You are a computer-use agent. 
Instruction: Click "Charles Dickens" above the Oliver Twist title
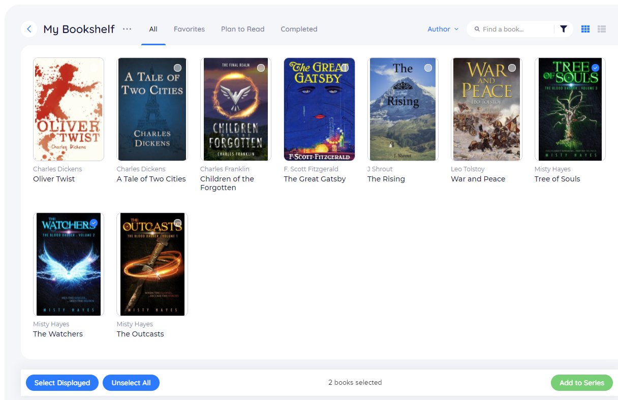tap(57, 169)
